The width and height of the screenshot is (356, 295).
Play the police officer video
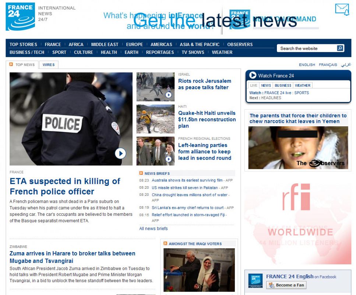coord(120,153)
